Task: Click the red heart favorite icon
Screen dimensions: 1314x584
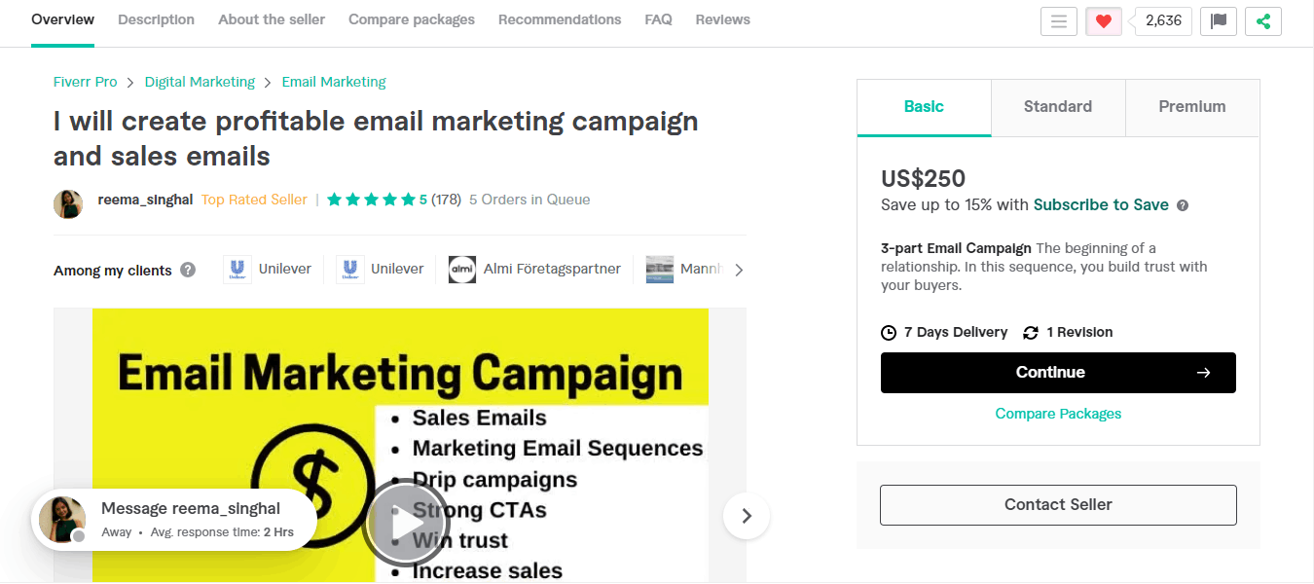Action: tap(1103, 21)
